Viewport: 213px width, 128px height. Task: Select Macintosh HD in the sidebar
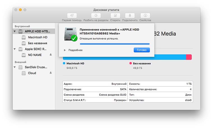pyautogui.click(x=38, y=37)
